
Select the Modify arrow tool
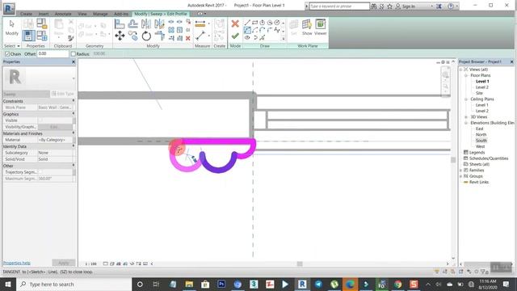click(12, 27)
